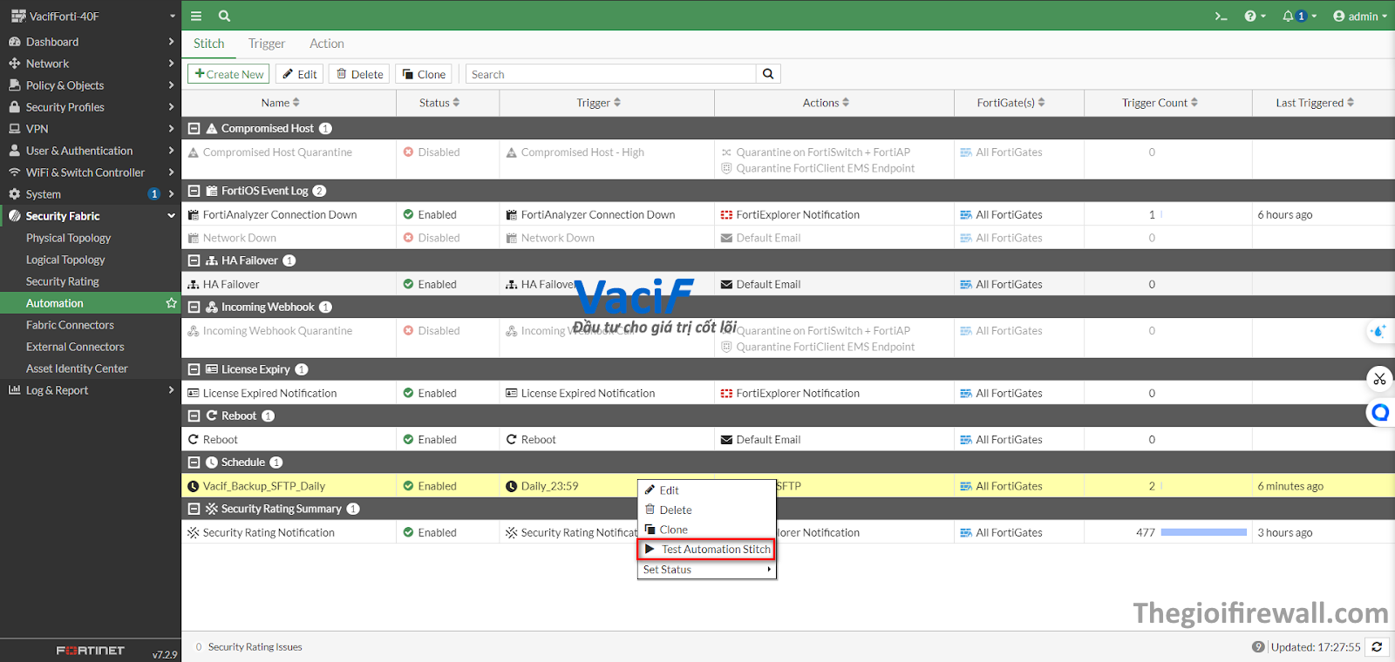This screenshot has width=1395, height=662.
Task: Click the search button beside Search field
Action: click(768, 74)
